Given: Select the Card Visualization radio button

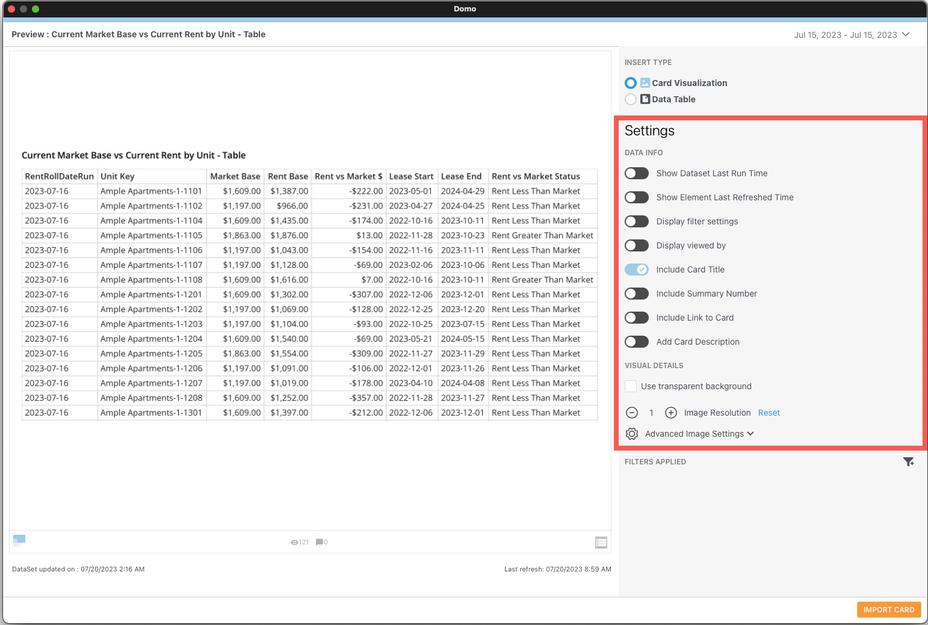Looking at the screenshot, I should point(631,82).
